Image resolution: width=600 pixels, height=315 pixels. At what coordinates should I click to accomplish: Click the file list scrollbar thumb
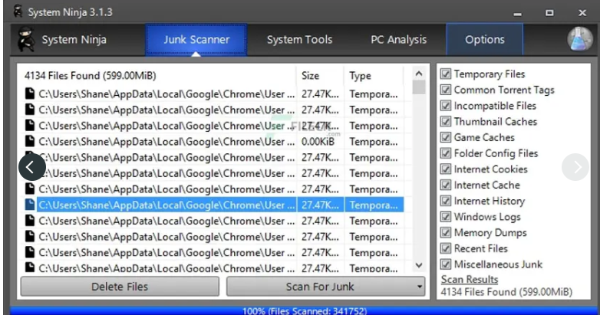click(419, 87)
